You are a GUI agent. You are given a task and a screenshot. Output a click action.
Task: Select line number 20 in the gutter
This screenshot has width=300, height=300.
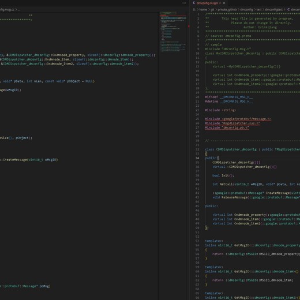click(x=197, y=97)
